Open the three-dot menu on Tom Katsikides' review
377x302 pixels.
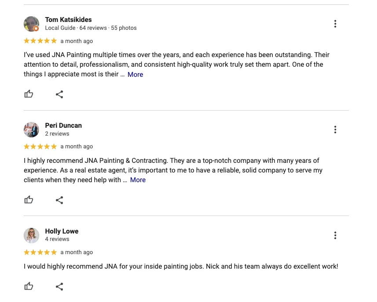click(x=335, y=24)
